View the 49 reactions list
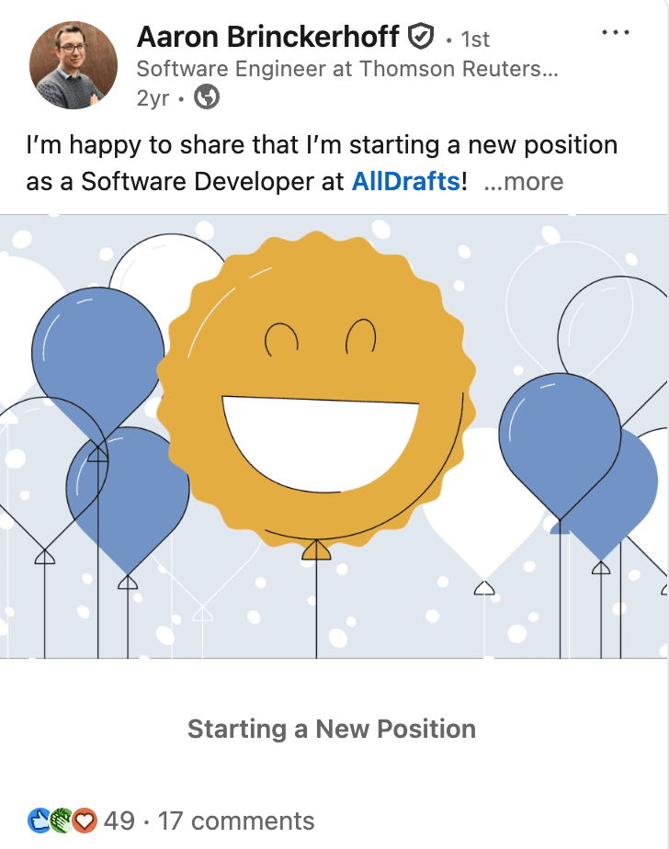The height and width of the screenshot is (849, 669). click(x=119, y=821)
